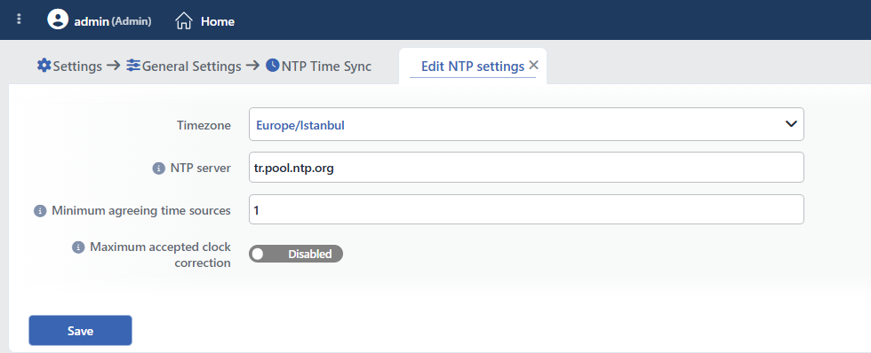Click the Minimum agreeing time sources label
Image resolution: width=871 pixels, height=353 pixels.
click(141, 210)
